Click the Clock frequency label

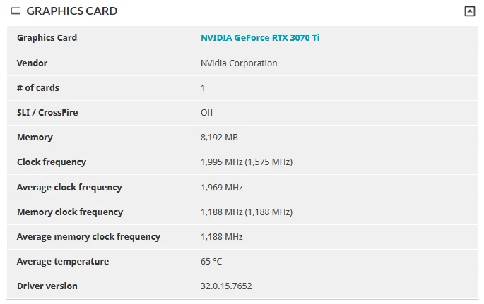51,162
